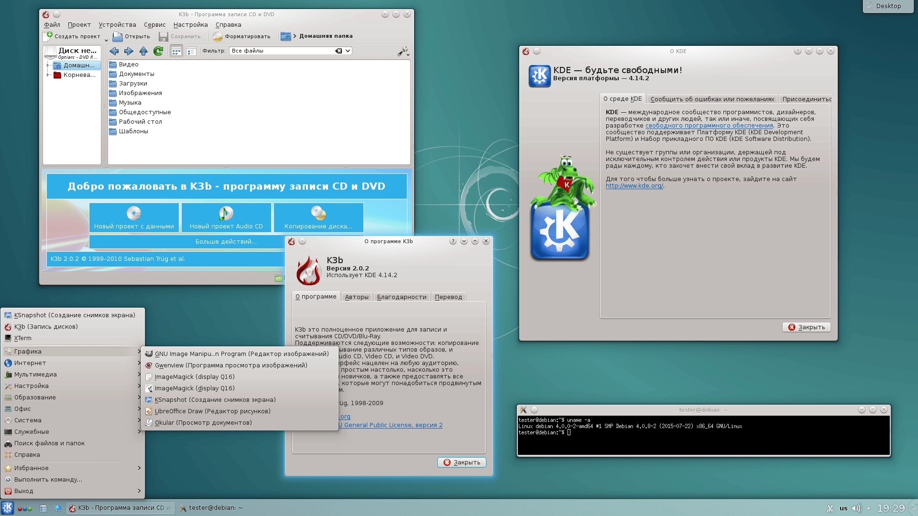Viewport: 918px width, 516px height.
Task: Reload the K3b file browser view
Action: (158, 51)
